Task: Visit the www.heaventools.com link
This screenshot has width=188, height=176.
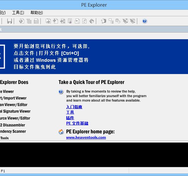Action: coord(86,137)
